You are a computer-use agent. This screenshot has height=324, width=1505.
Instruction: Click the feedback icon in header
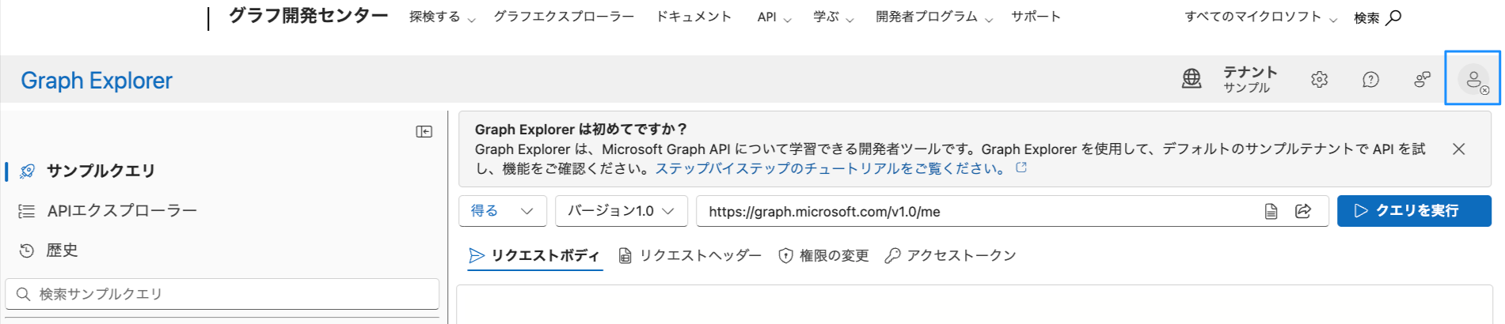1422,79
